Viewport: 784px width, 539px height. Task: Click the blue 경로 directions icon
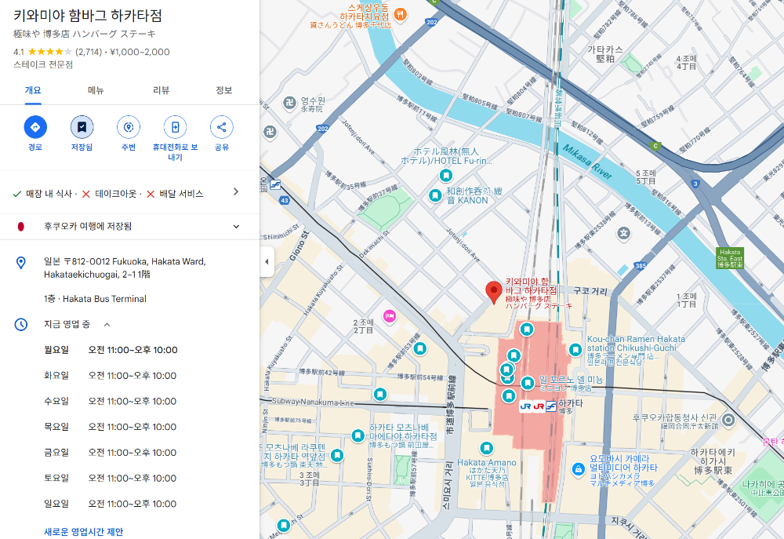click(x=35, y=127)
